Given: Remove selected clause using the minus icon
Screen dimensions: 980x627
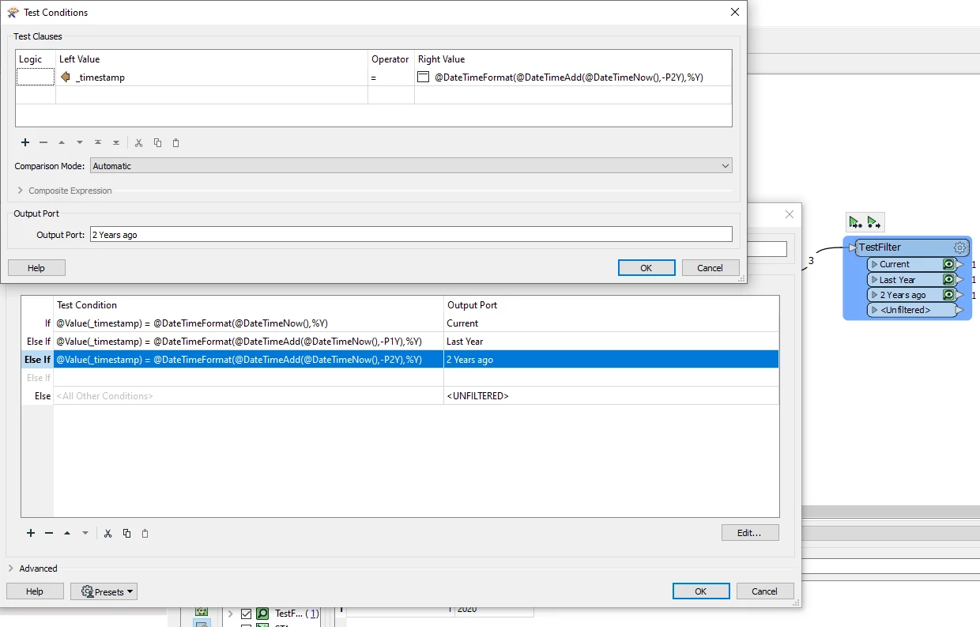Looking at the screenshot, I should tap(43, 142).
